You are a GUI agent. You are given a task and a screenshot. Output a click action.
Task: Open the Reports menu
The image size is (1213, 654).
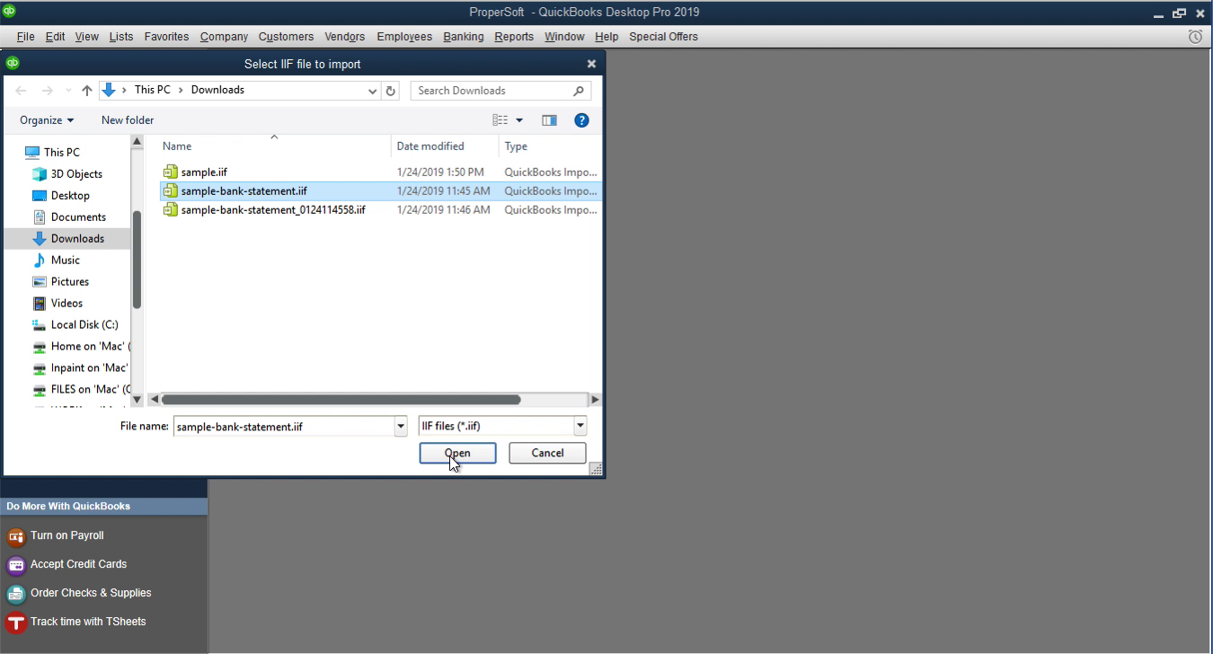514,37
